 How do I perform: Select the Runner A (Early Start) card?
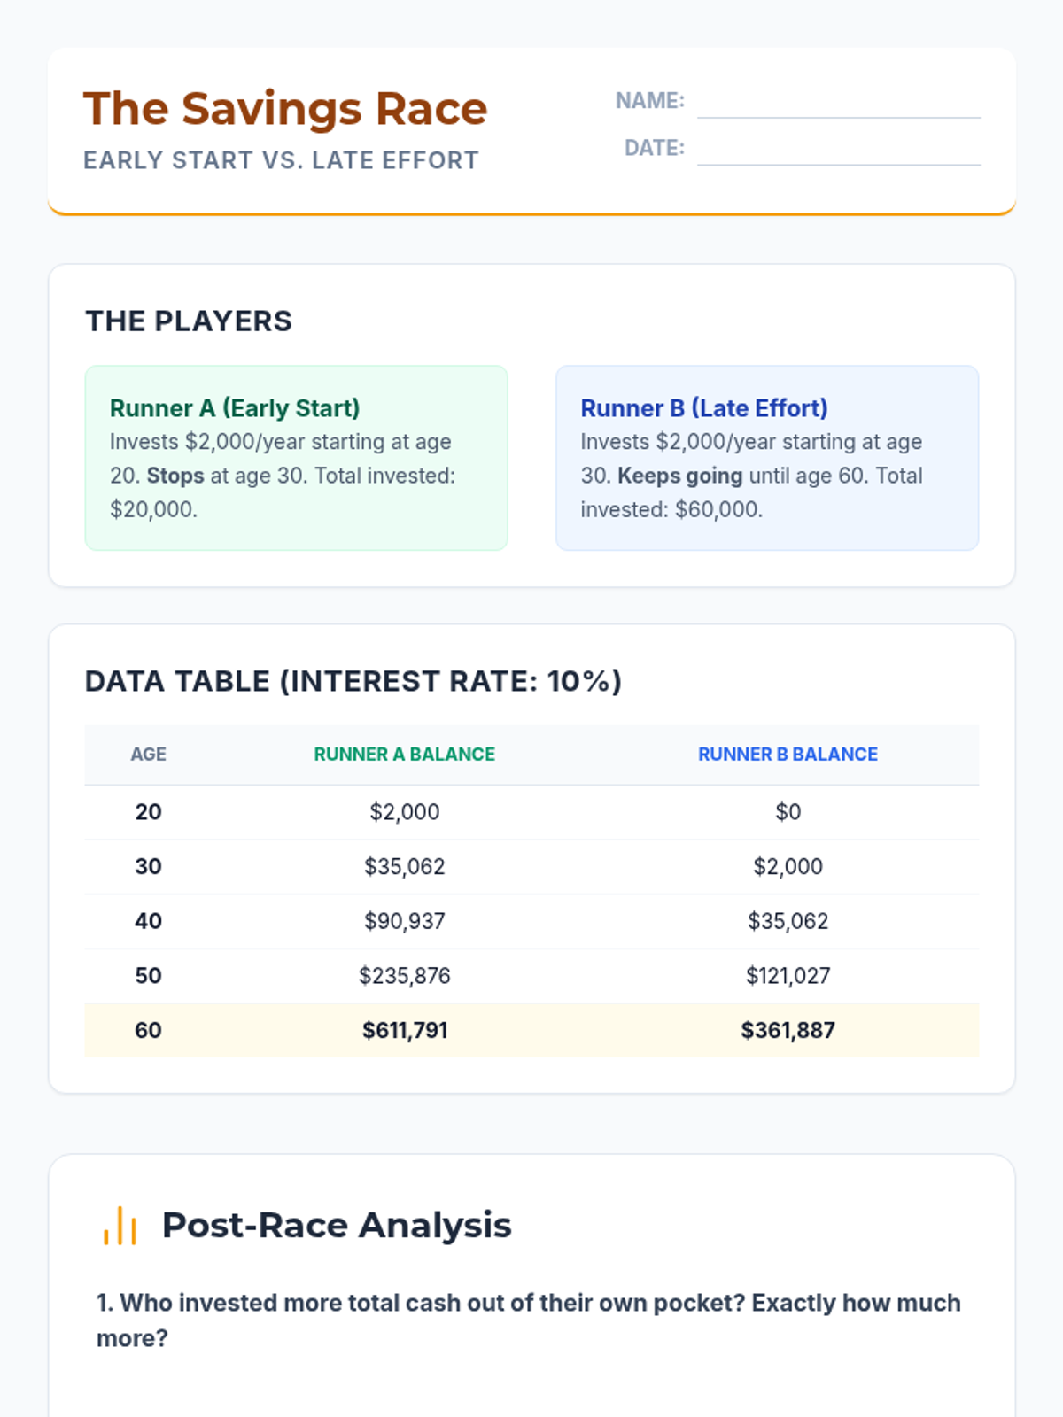[296, 458]
